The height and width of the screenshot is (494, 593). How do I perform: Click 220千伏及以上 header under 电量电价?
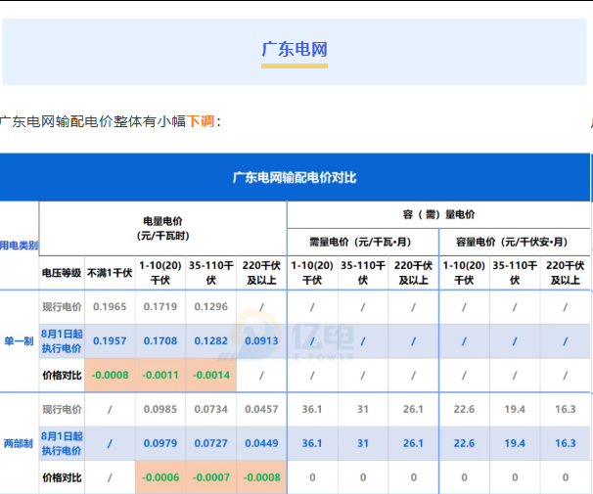pyautogui.click(x=261, y=273)
